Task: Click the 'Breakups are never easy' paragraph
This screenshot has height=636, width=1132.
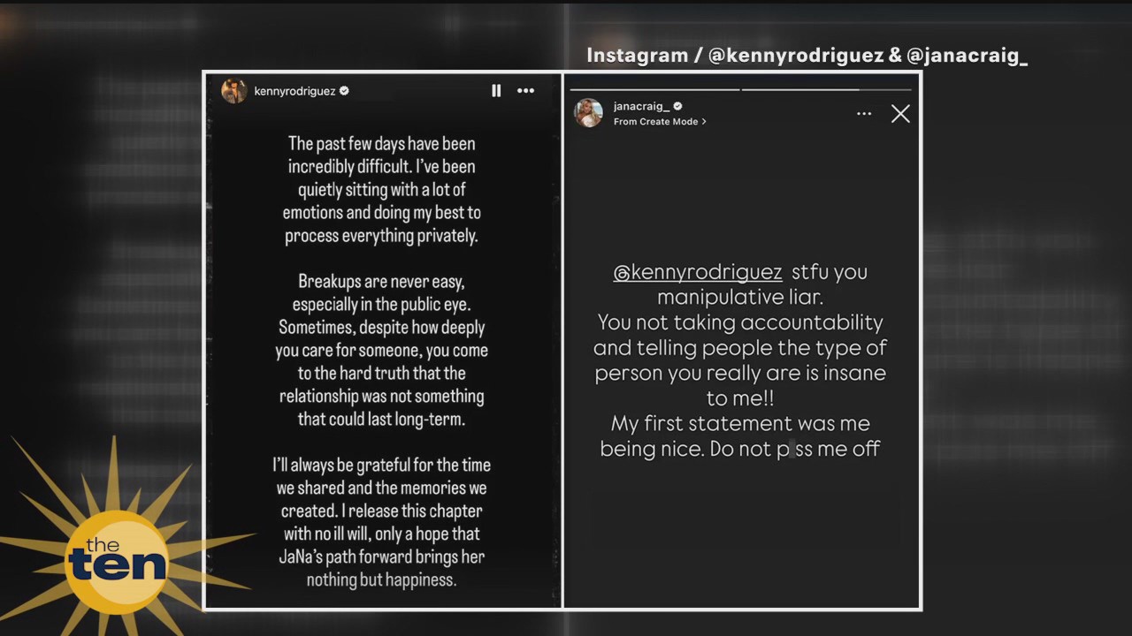Action: click(381, 350)
